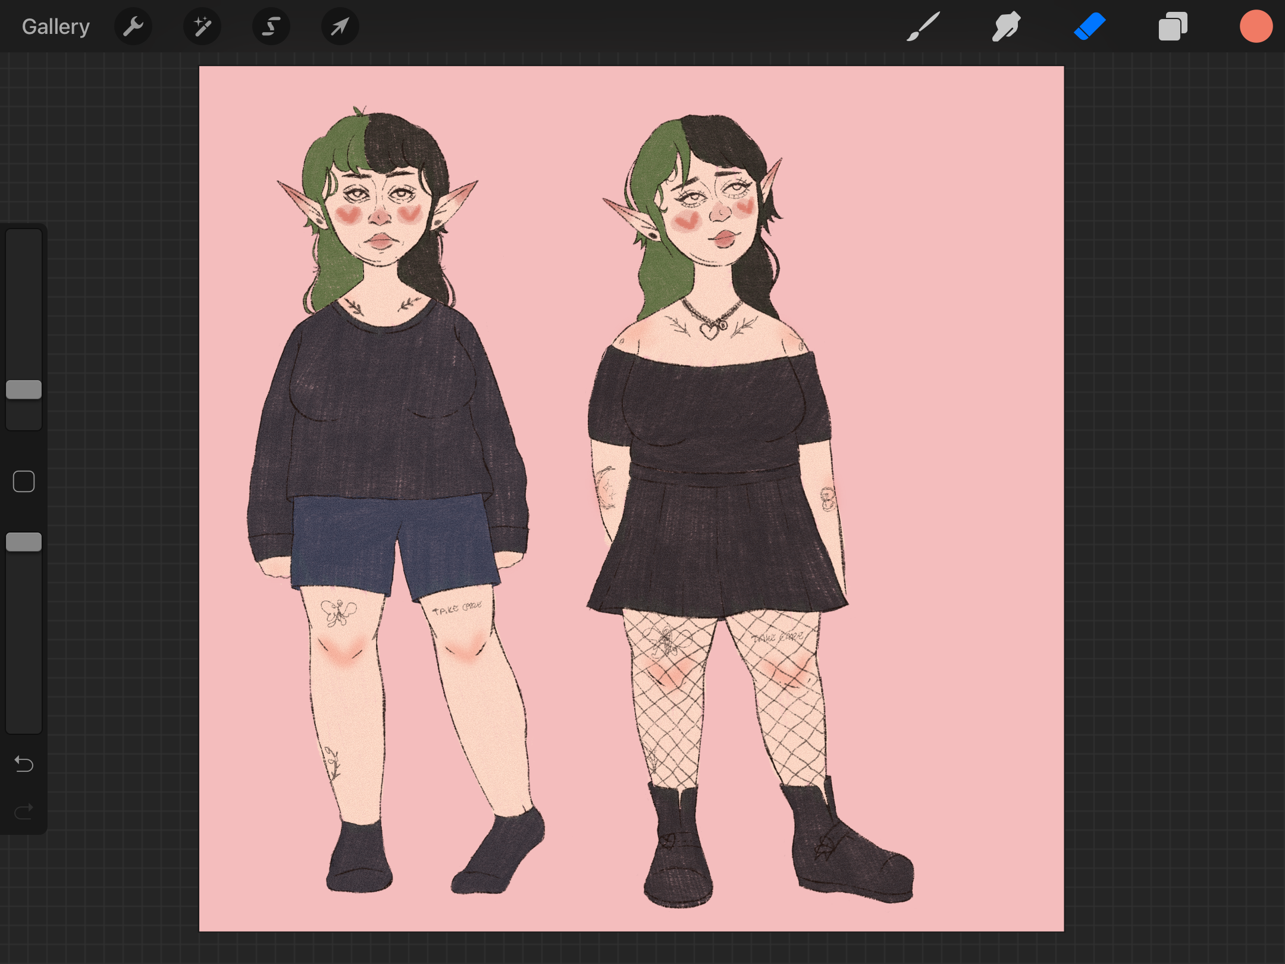
Task: Open the coral active color swatch
Action: click(x=1256, y=27)
